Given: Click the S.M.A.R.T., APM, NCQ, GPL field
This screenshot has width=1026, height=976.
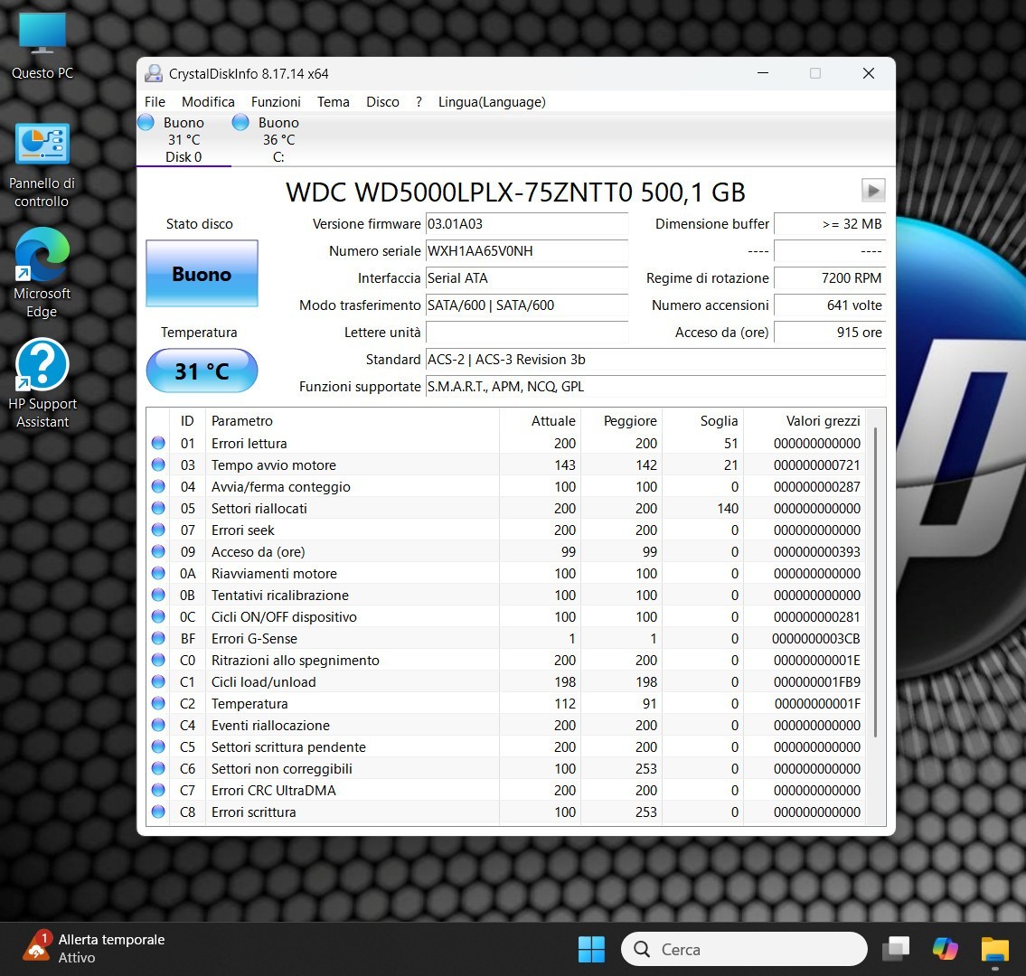Looking at the screenshot, I should pyautogui.click(x=655, y=387).
